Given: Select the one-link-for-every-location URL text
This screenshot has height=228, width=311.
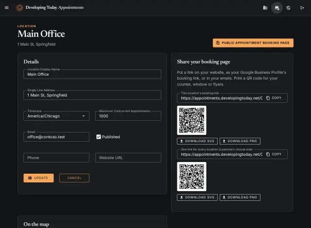Looking at the screenshot, I should point(222,154).
